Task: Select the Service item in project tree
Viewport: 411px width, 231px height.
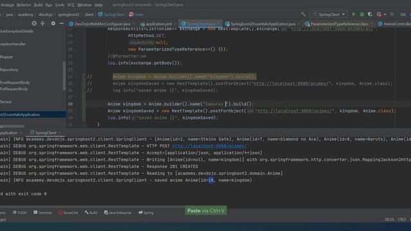Action: [x=6, y=102]
